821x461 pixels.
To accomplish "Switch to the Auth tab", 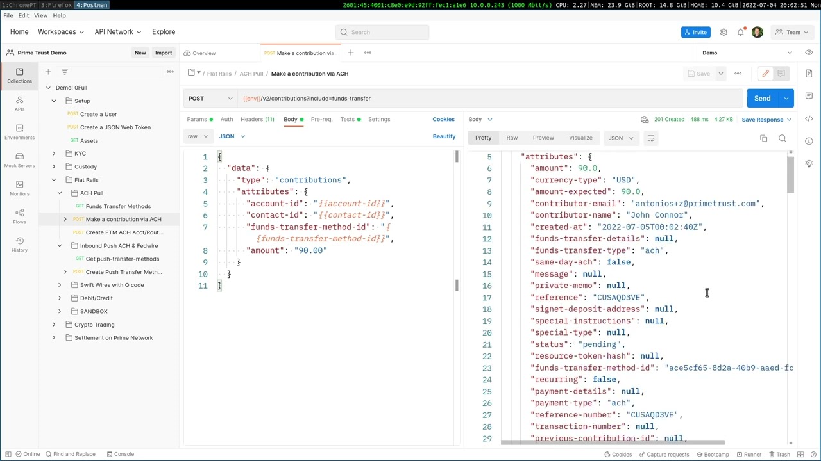I will point(226,120).
